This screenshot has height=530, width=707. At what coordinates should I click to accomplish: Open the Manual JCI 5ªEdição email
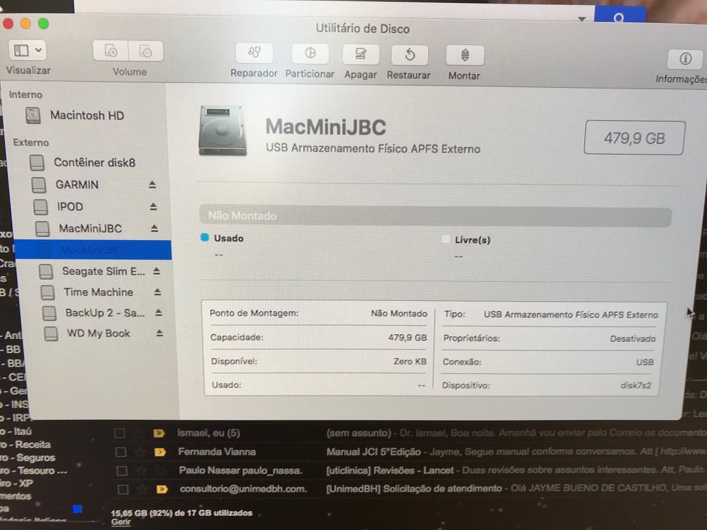(373, 452)
